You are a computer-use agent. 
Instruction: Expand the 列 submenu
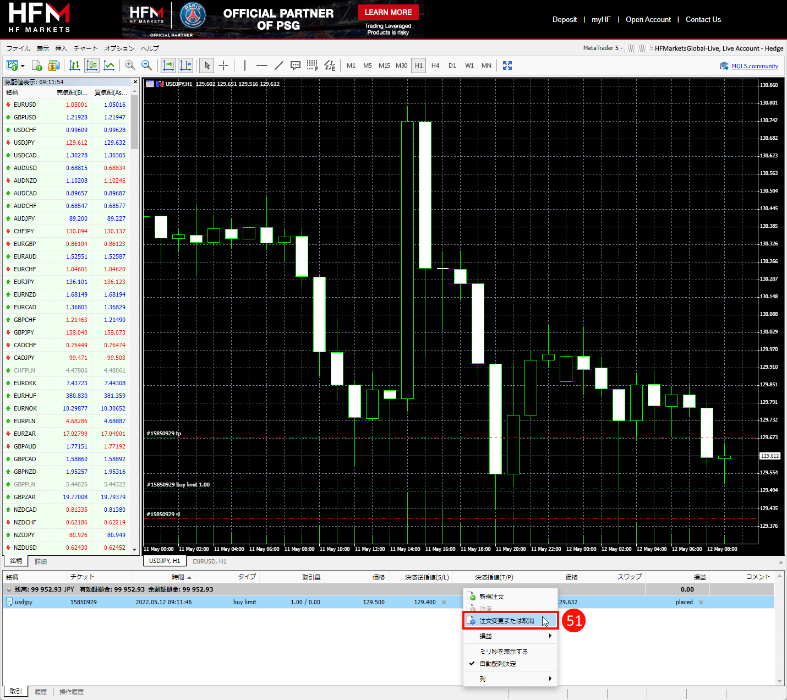tap(510, 679)
